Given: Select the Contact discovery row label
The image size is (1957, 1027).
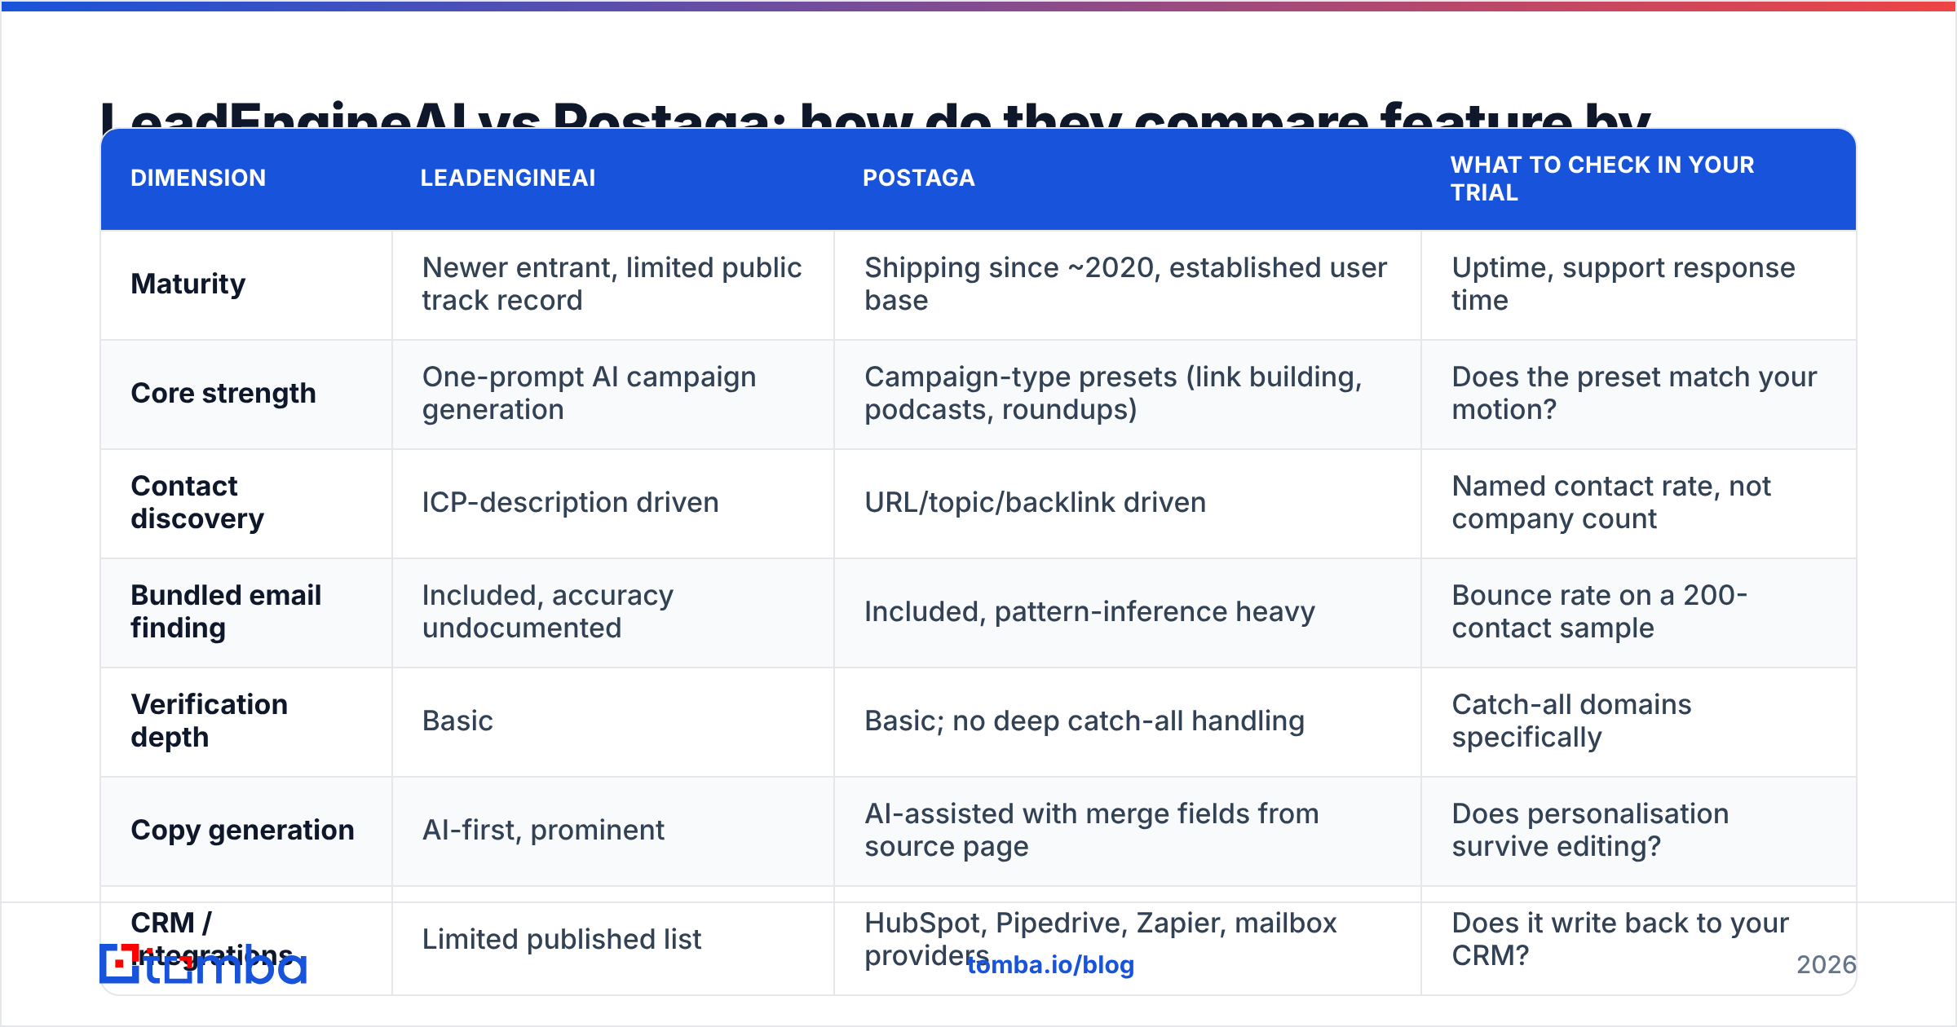Looking at the screenshot, I should click(x=197, y=502).
